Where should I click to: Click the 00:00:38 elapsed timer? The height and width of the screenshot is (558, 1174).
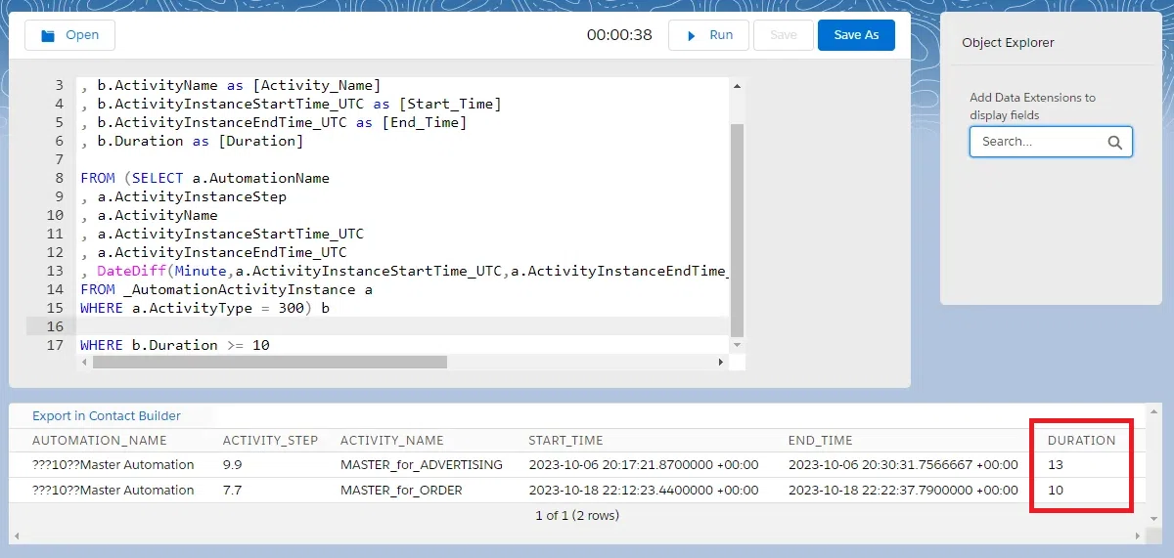pos(619,35)
